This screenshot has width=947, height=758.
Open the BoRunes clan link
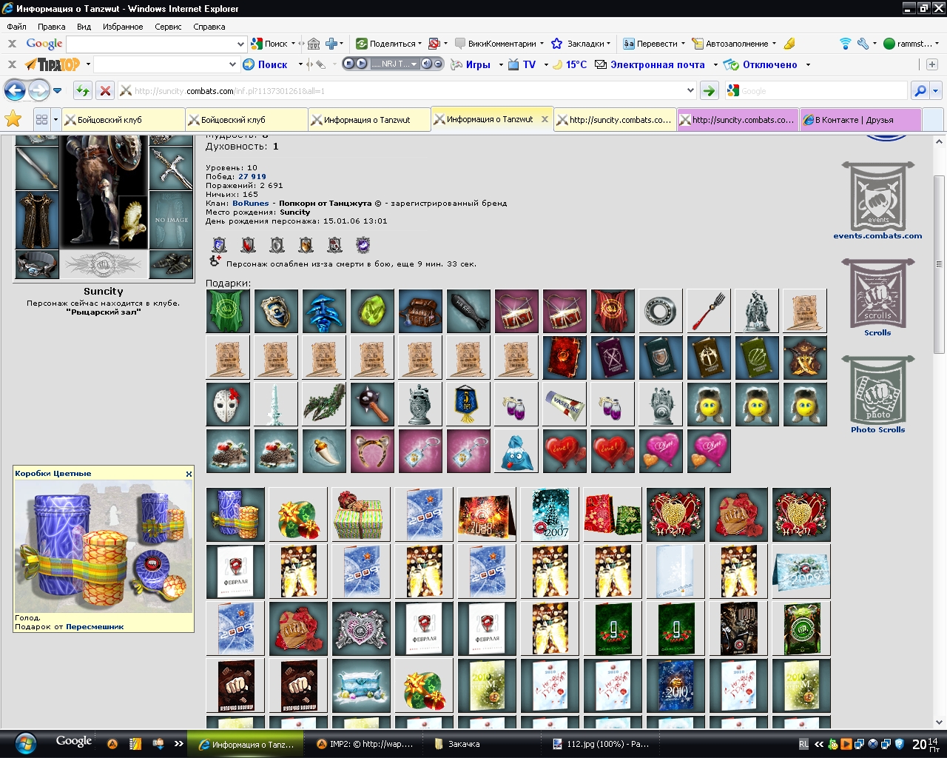click(251, 203)
